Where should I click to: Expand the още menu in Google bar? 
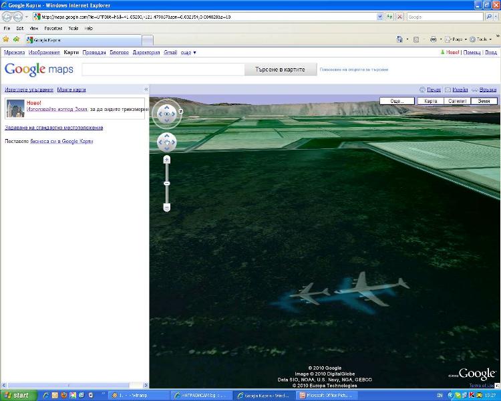click(x=189, y=52)
